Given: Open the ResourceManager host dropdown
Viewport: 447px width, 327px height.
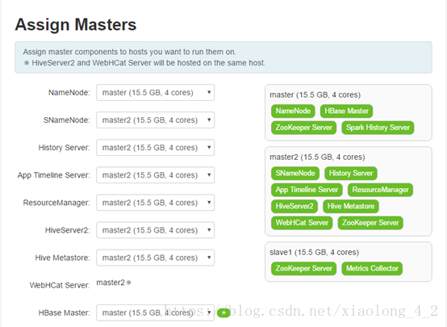Looking at the screenshot, I should pos(156,203).
